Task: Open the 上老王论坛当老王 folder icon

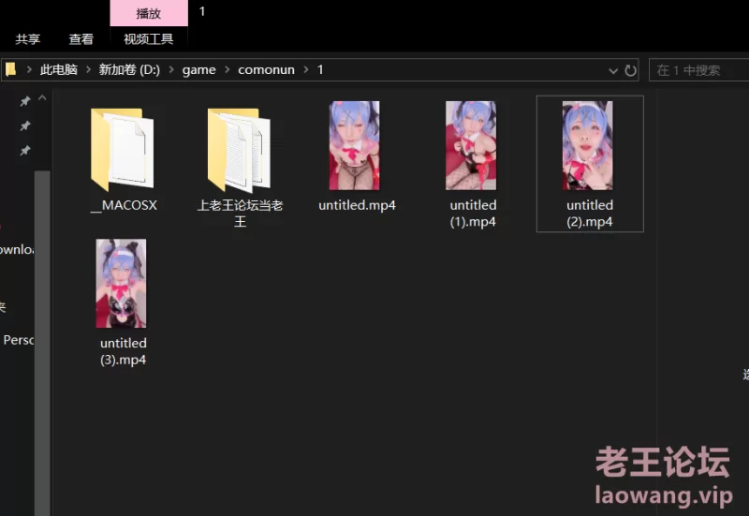Action: 239,150
